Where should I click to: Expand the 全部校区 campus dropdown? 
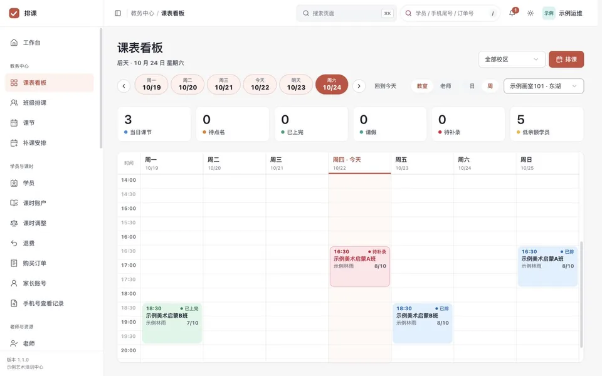(512, 60)
